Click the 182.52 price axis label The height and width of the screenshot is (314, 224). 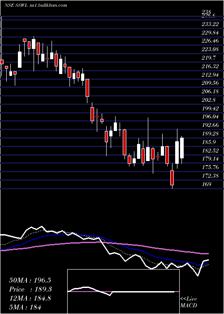[x=210, y=150]
